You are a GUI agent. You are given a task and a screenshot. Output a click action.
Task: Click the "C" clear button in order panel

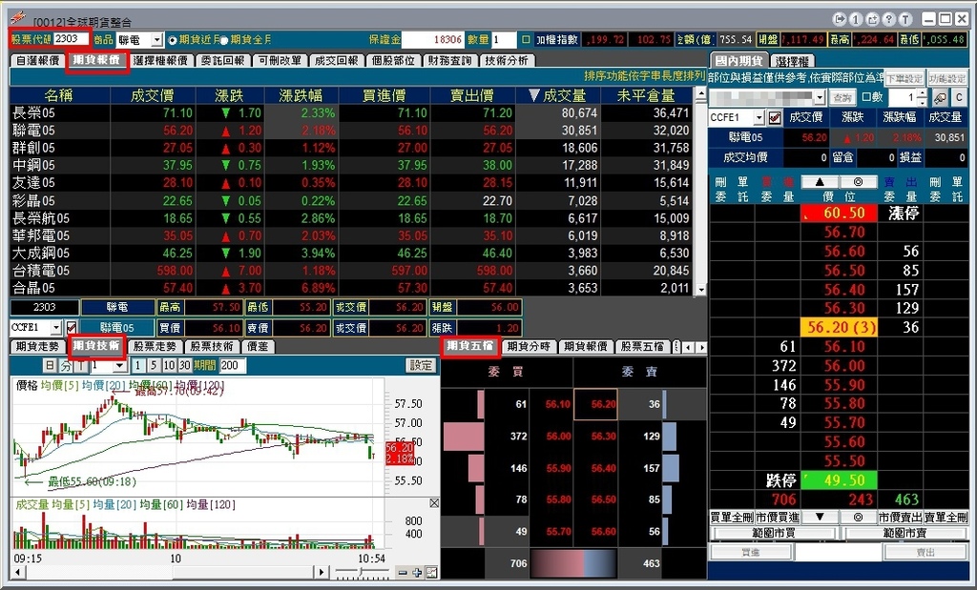959,98
